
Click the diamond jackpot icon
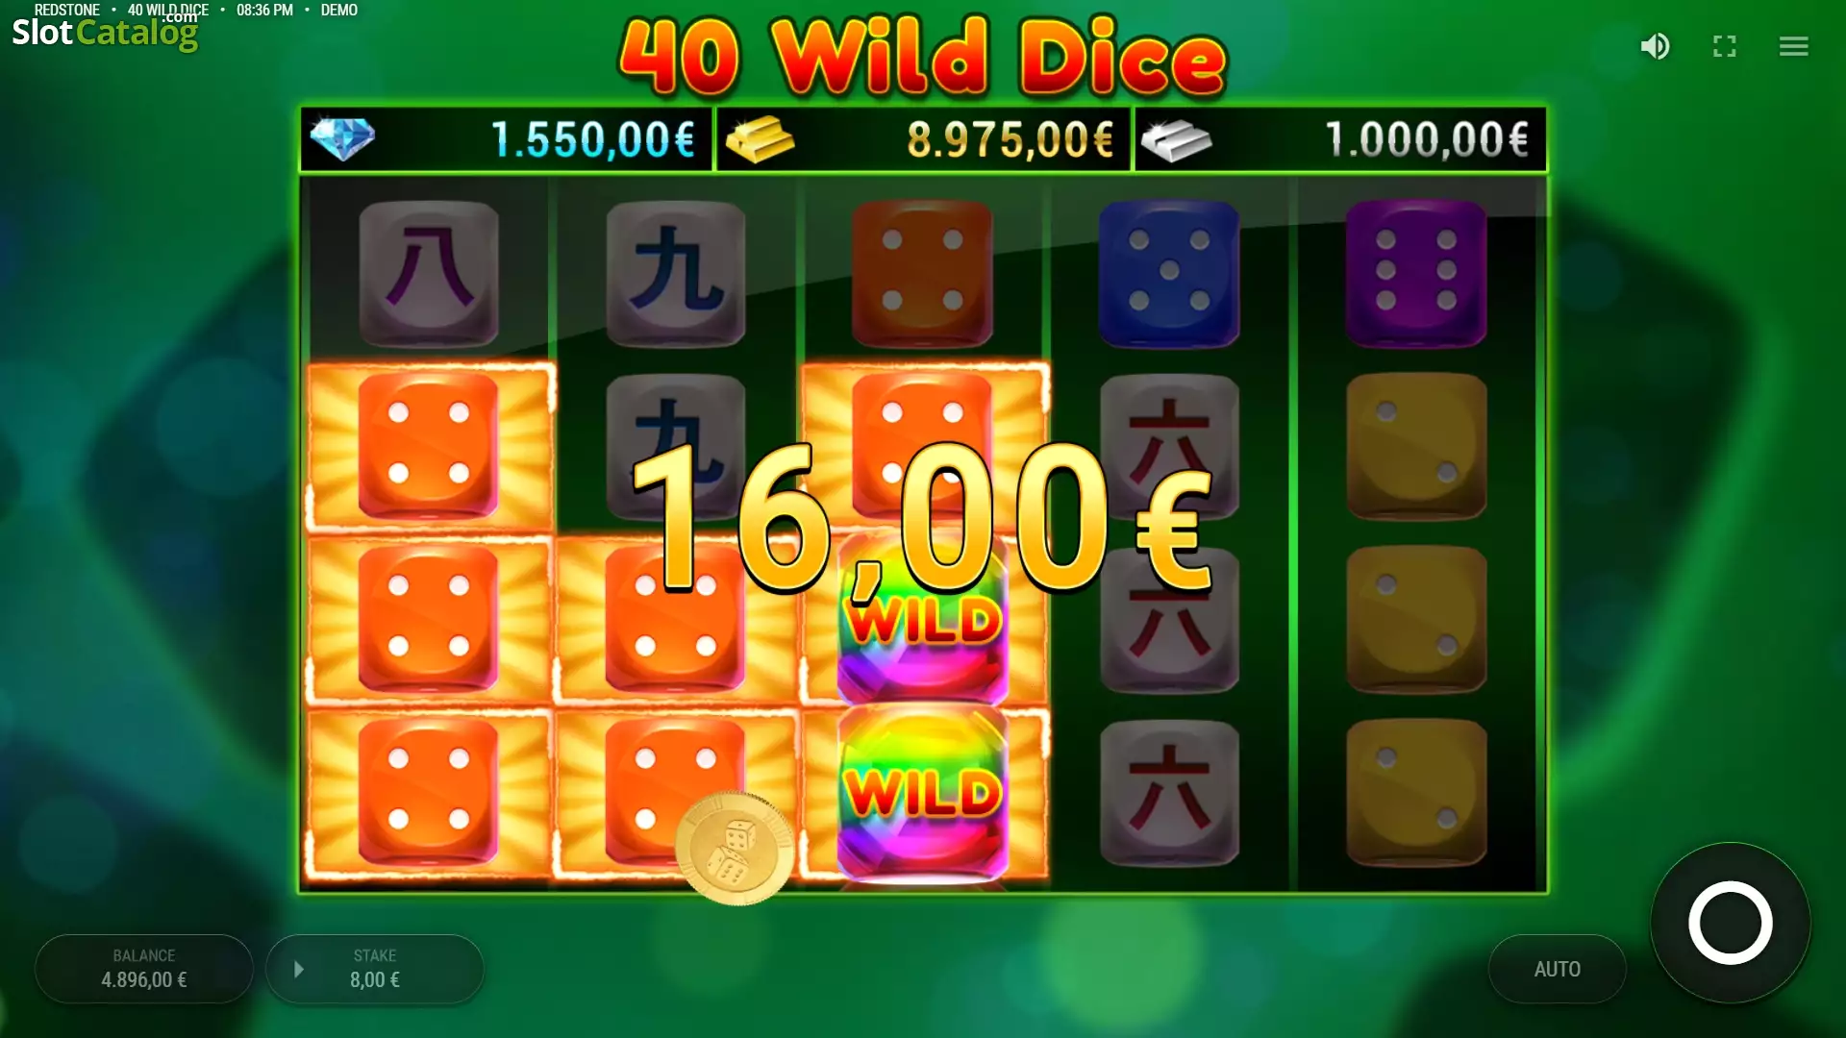coord(343,139)
